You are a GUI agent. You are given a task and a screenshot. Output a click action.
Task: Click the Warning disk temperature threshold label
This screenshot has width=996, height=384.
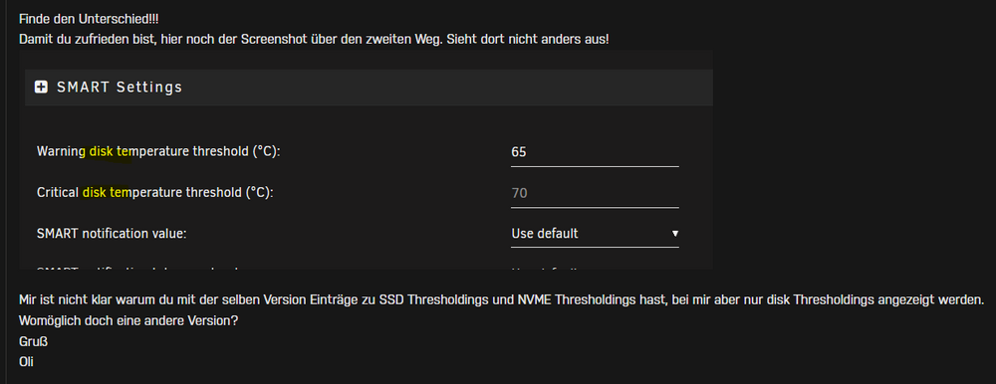(x=158, y=151)
